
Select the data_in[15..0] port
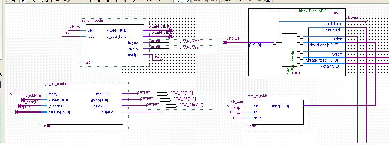pos(59,112)
